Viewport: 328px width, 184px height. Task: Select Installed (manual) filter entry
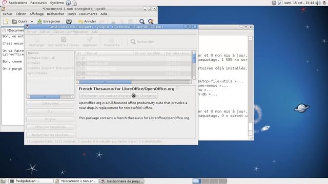click(42, 58)
